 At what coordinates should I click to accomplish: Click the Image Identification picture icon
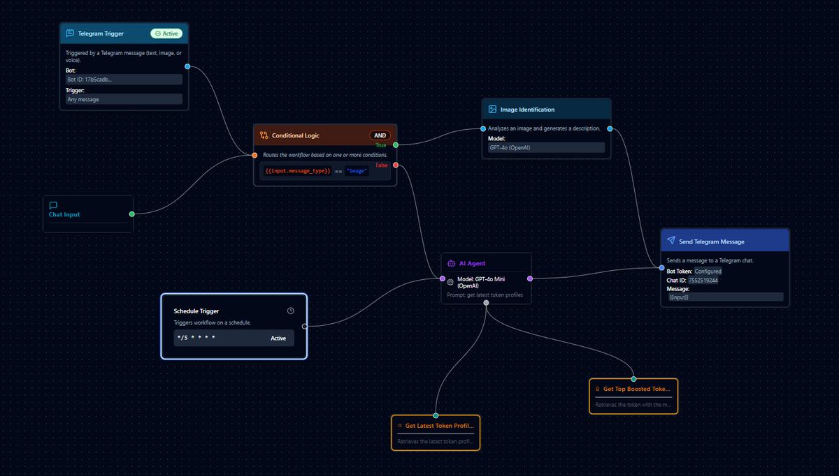tap(492, 110)
